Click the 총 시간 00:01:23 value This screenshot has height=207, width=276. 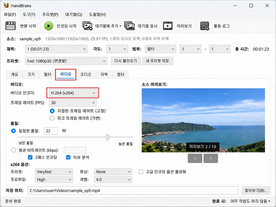261,49
